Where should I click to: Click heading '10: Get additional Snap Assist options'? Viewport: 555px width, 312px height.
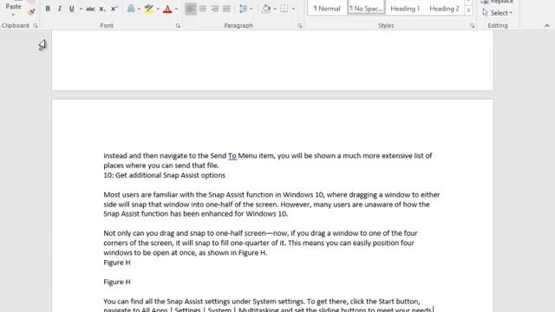coord(164,175)
